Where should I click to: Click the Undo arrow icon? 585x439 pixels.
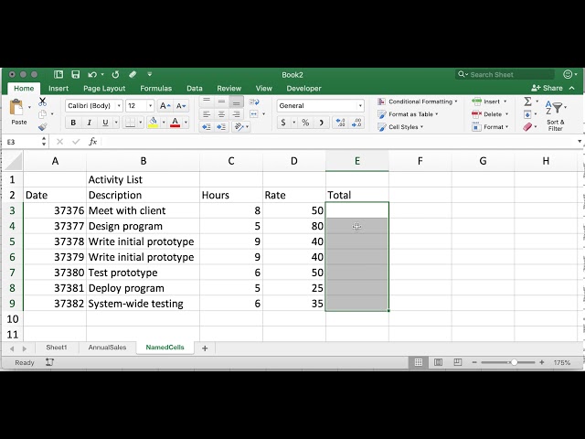tap(92, 75)
